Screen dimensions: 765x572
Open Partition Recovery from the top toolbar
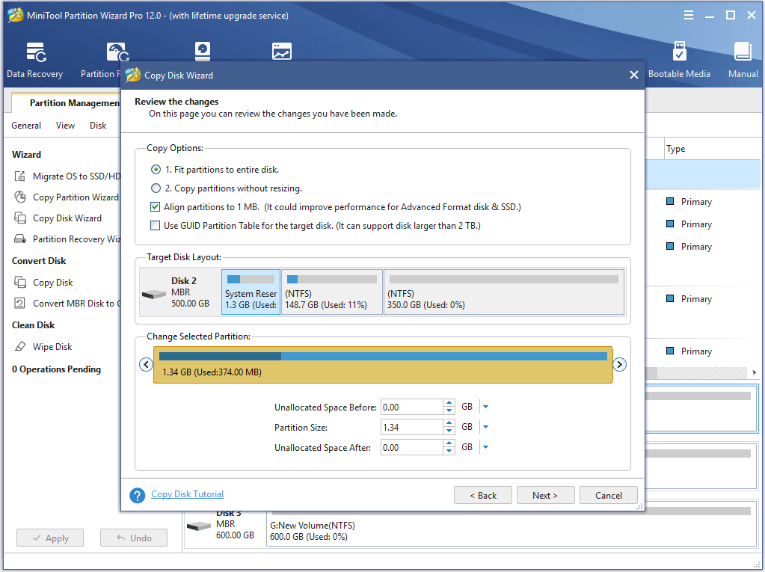(x=104, y=60)
